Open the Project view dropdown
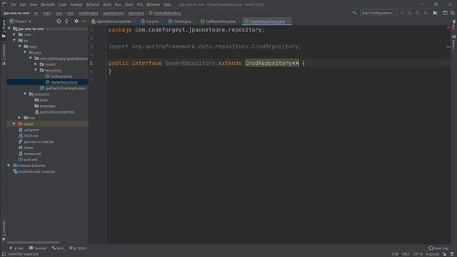This screenshot has width=457, height=257. [21, 21]
